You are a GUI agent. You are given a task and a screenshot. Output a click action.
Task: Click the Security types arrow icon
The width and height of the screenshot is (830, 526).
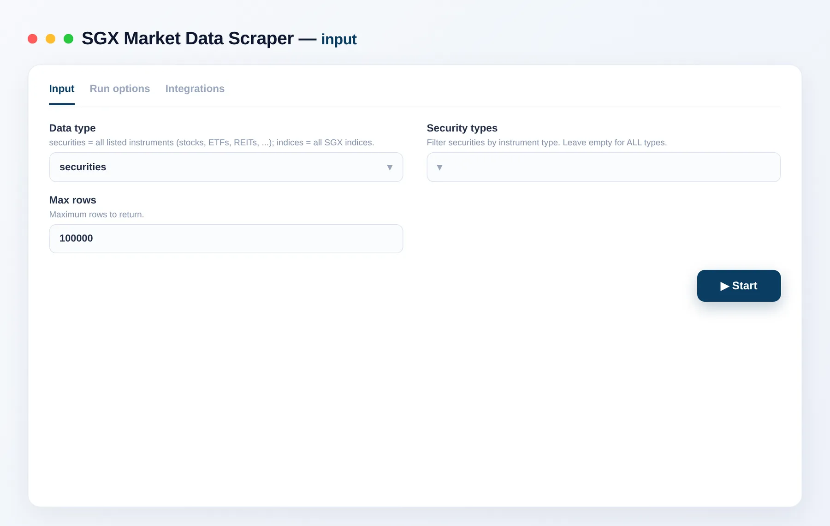(439, 167)
